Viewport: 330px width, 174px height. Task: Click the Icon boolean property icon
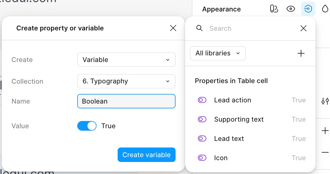pyautogui.click(x=202, y=158)
